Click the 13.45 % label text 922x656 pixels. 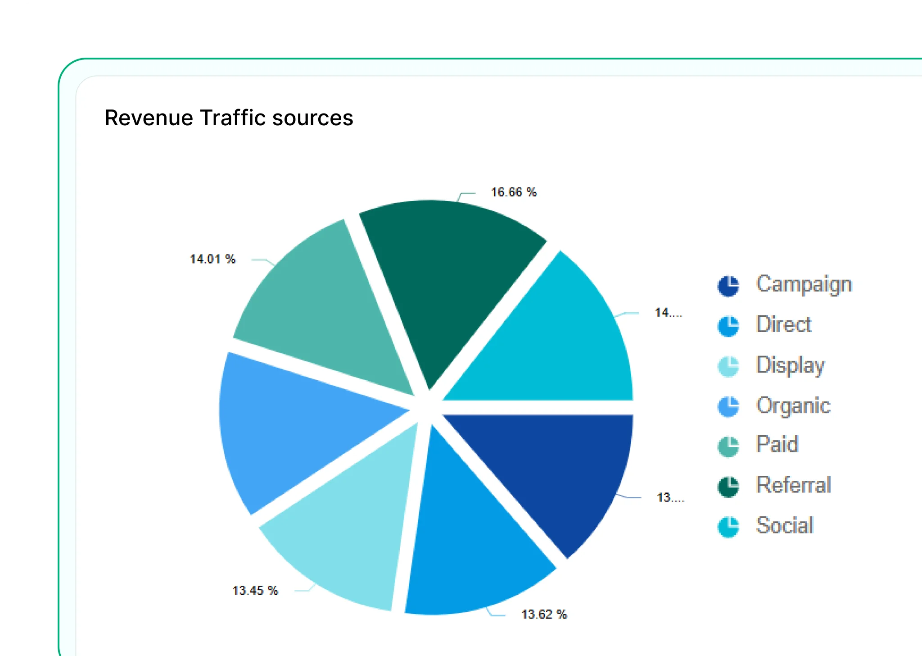click(255, 590)
